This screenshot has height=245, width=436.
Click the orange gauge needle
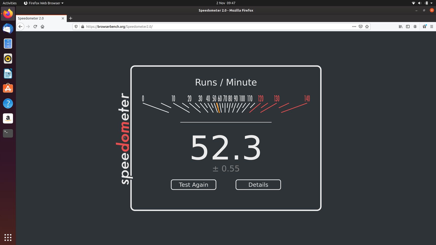click(x=218, y=108)
